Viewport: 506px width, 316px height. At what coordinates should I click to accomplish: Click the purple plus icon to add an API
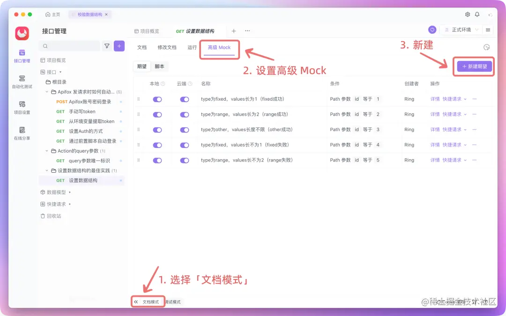click(120, 45)
